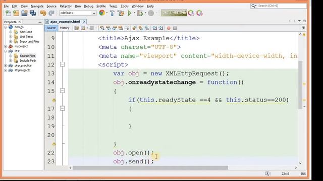Click the first profiler icon after memory bar
The height and width of the screenshot is (181, 323).
tap(191, 13)
